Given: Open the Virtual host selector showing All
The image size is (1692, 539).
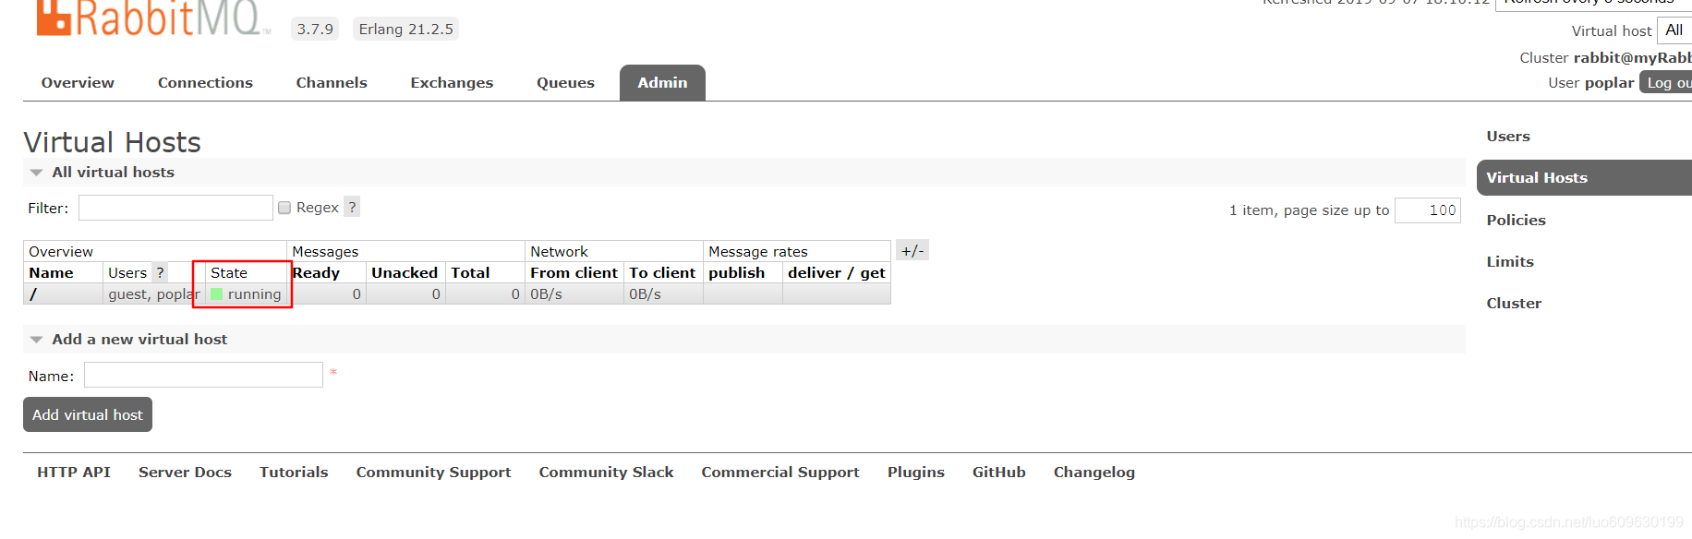Looking at the screenshot, I should pos(1674,30).
